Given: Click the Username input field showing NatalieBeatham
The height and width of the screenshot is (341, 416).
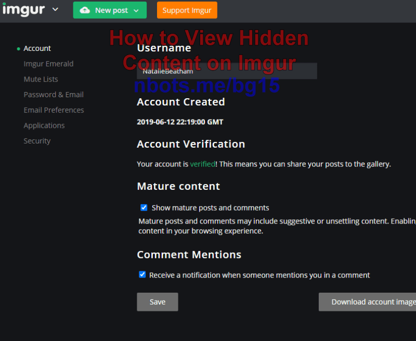Looking at the screenshot, I should point(227,71).
